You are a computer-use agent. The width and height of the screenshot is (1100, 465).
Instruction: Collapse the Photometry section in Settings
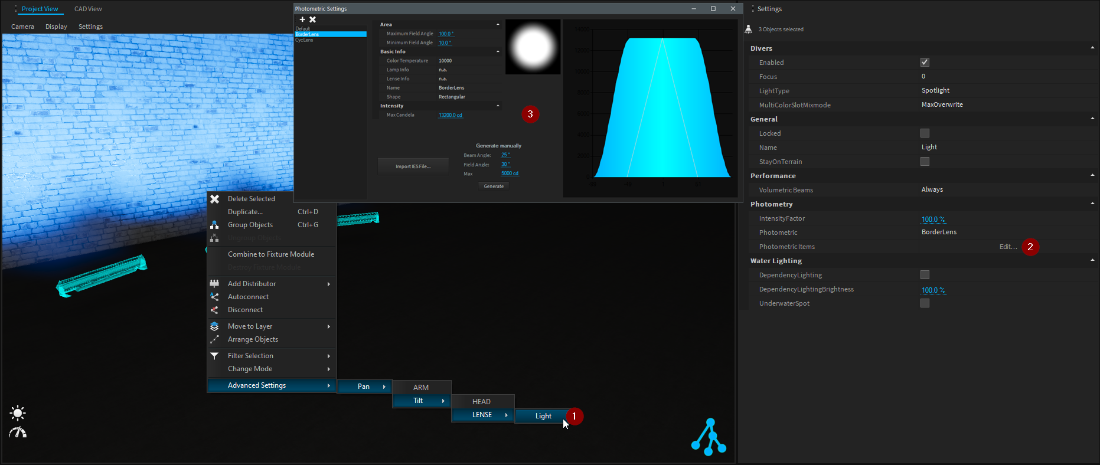click(1092, 204)
